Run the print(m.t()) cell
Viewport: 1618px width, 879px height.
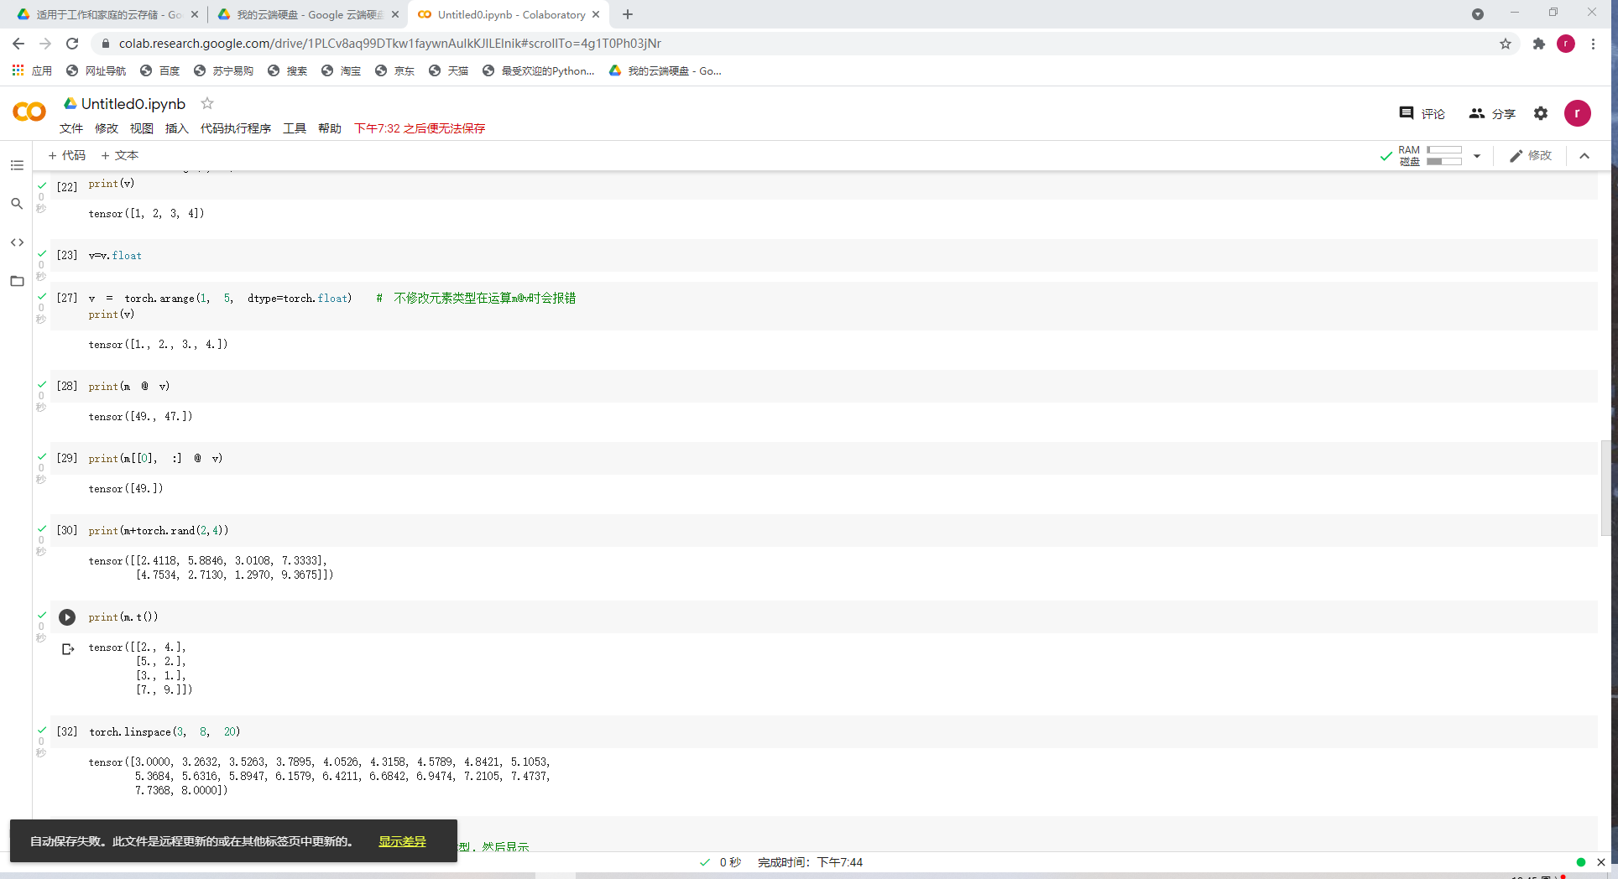click(67, 617)
